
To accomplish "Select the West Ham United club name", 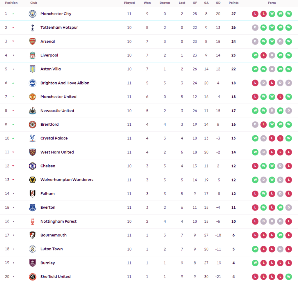I will [57, 152].
